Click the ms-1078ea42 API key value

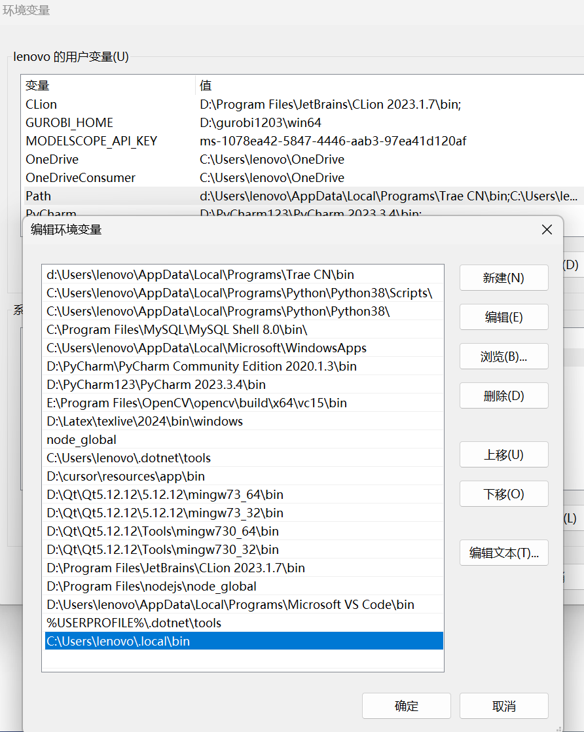pos(333,141)
